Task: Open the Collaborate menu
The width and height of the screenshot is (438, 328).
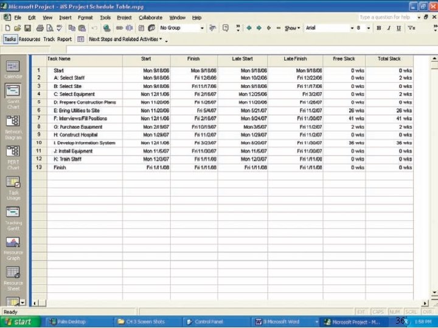Action: point(151,18)
